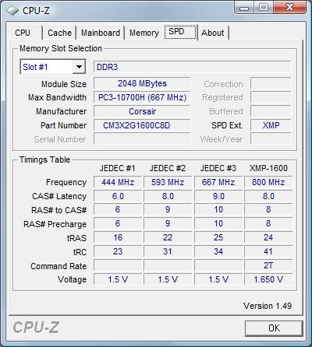Click the tRAS value 22
This screenshot has height=347, width=312.
click(x=168, y=237)
